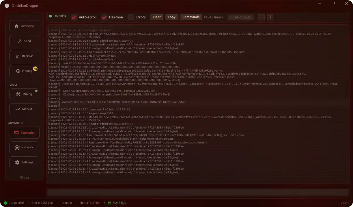This screenshot has height=207, width=353.
Task: Click the Market chart icon
Action: pos(18,109)
